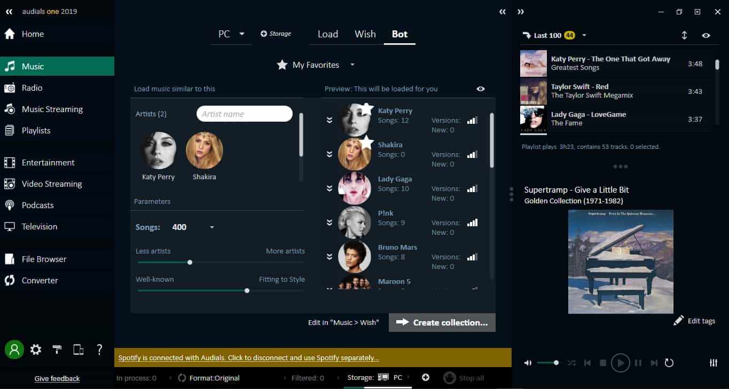This screenshot has width=729, height=389.
Task: Open user account icon
Action: click(x=14, y=350)
